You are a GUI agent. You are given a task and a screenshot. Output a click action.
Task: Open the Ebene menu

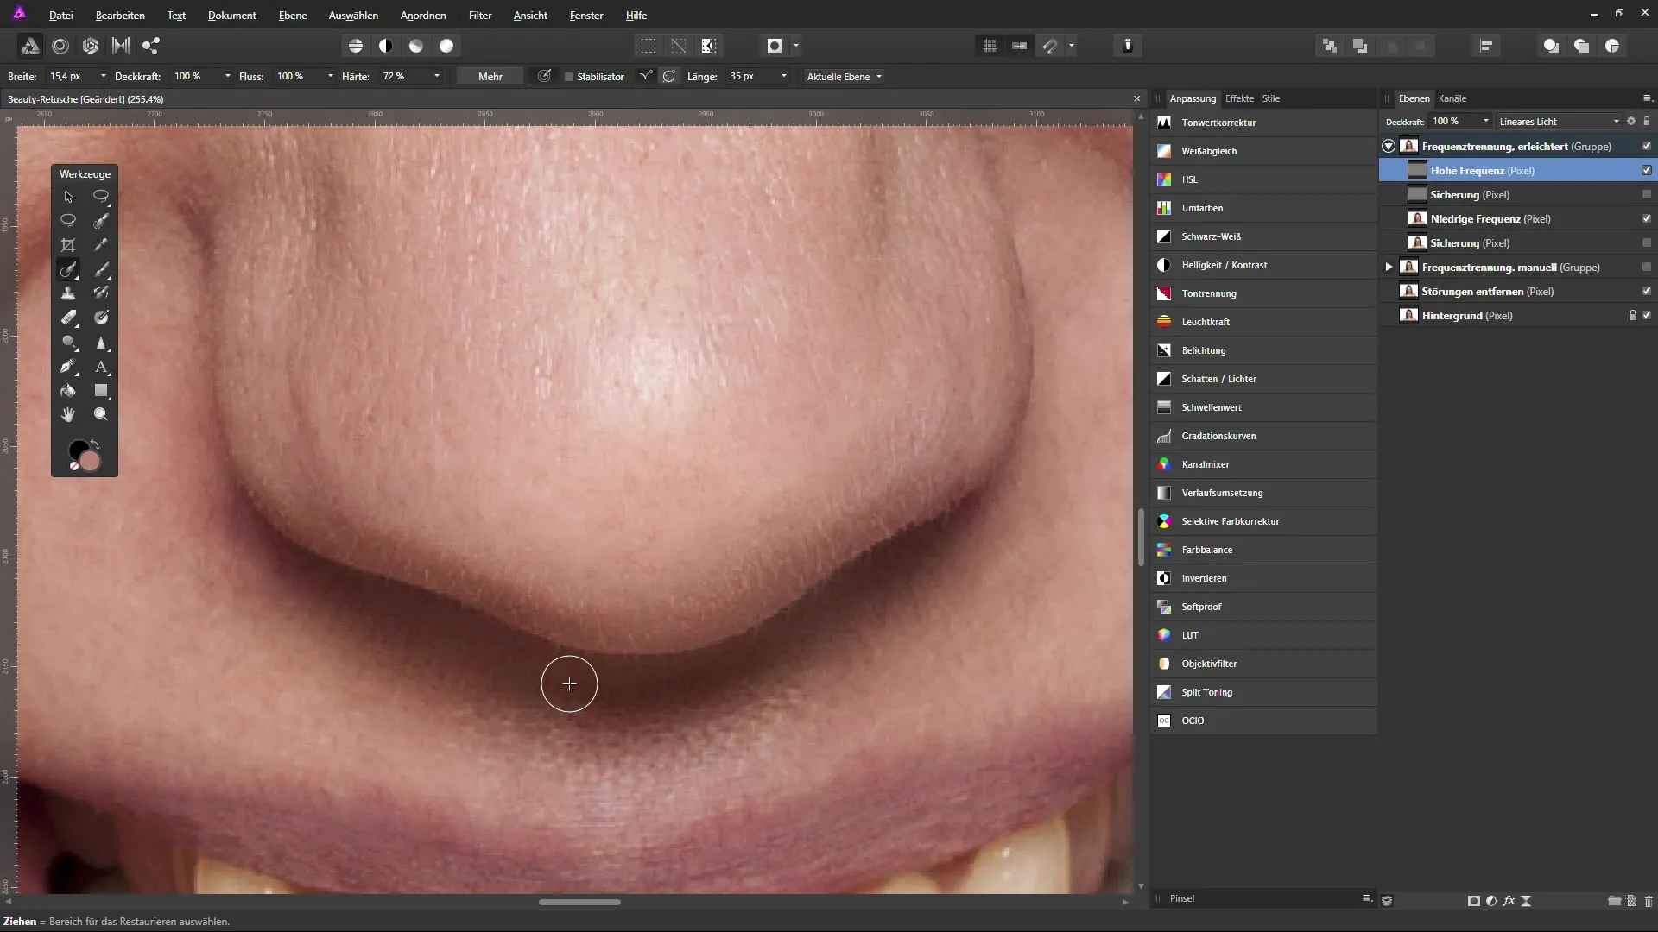pos(293,16)
